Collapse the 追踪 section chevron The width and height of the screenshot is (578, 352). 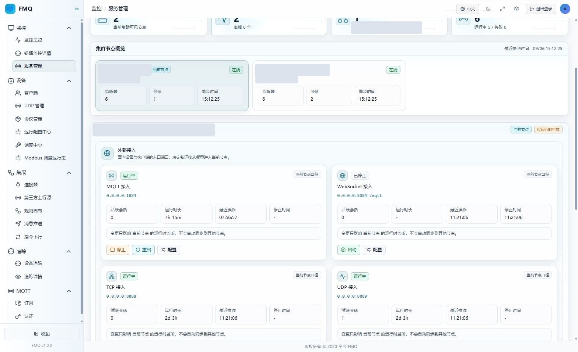point(69,251)
